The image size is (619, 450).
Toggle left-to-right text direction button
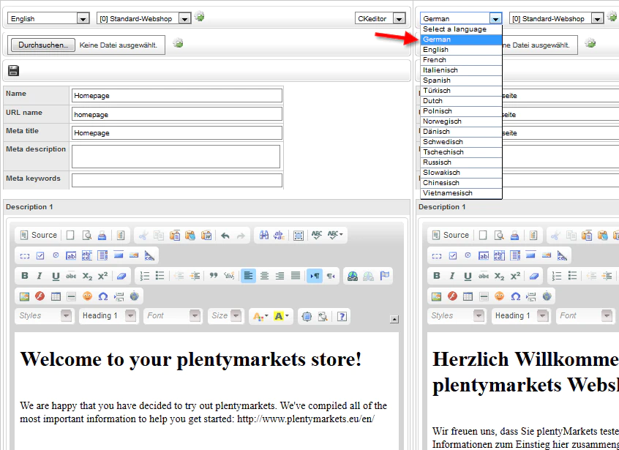(x=315, y=276)
